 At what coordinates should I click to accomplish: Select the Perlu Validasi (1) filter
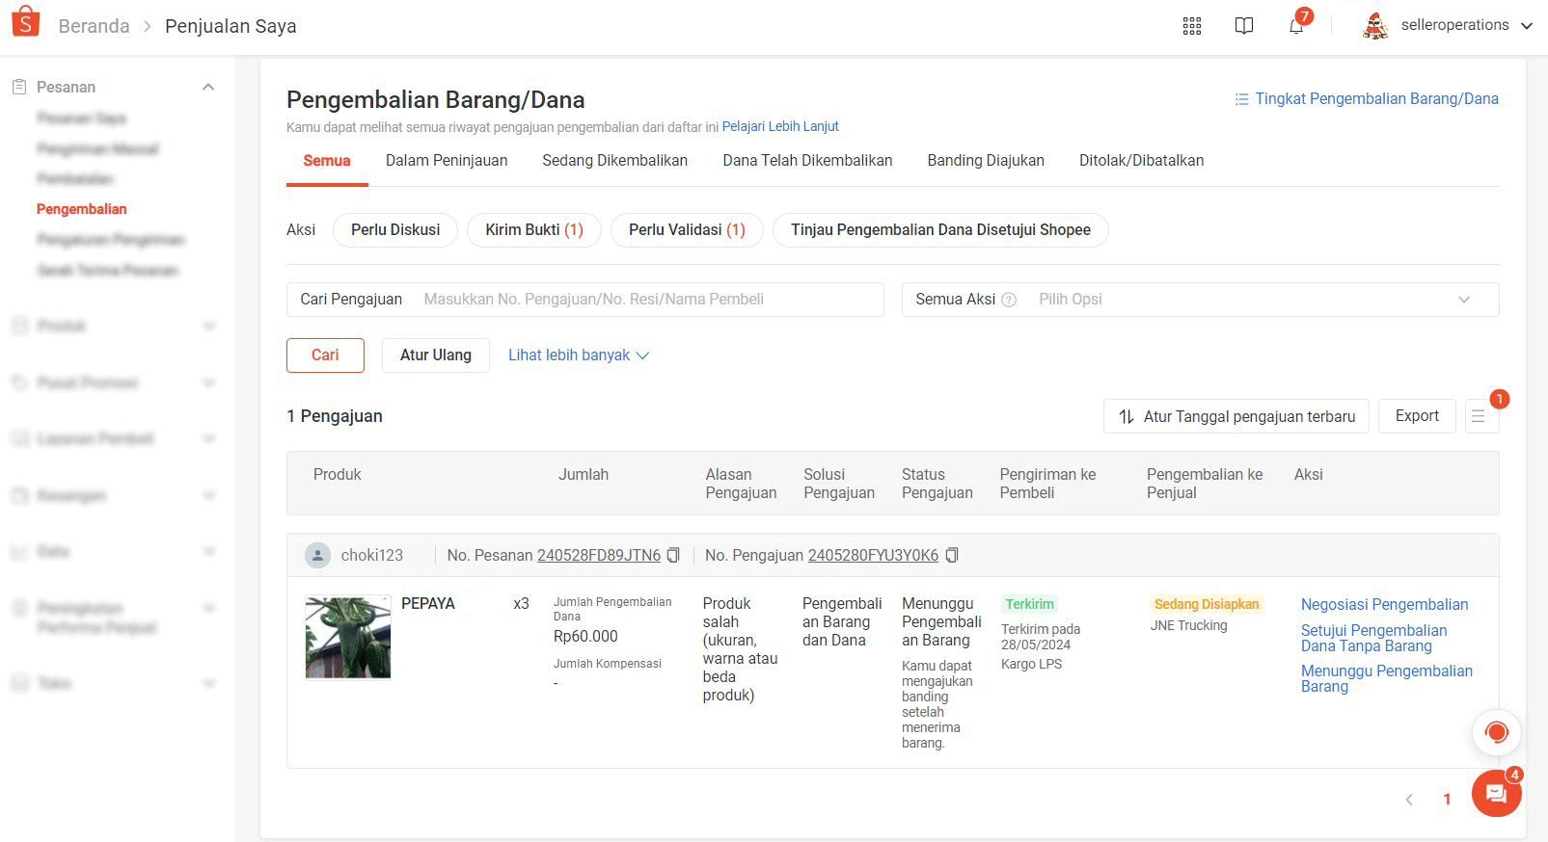tap(687, 230)
